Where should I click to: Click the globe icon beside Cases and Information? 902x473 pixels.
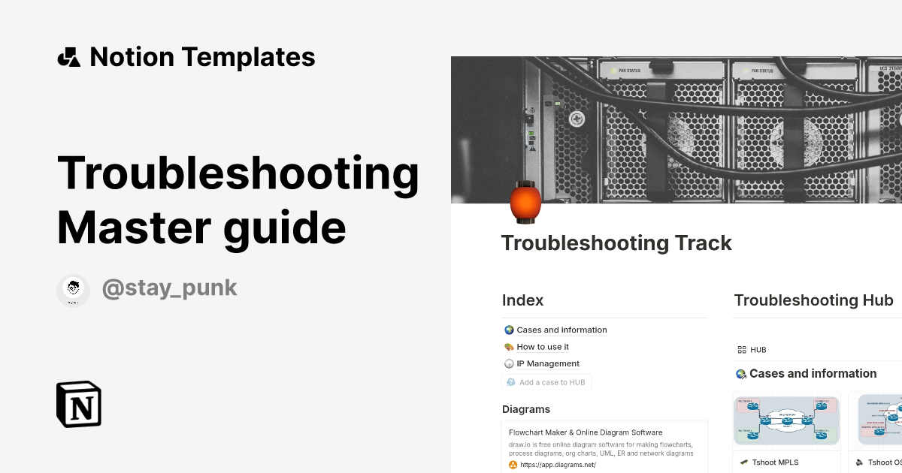pyautogui.click(x=507, y=329)
